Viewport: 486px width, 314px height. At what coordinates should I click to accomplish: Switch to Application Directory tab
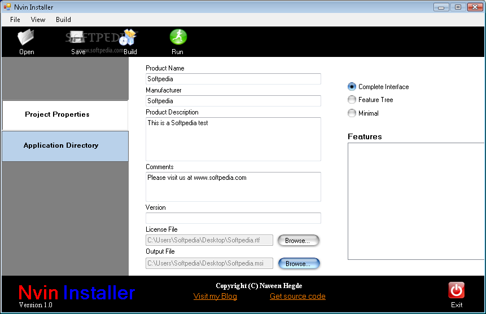(x=65, y=146)
